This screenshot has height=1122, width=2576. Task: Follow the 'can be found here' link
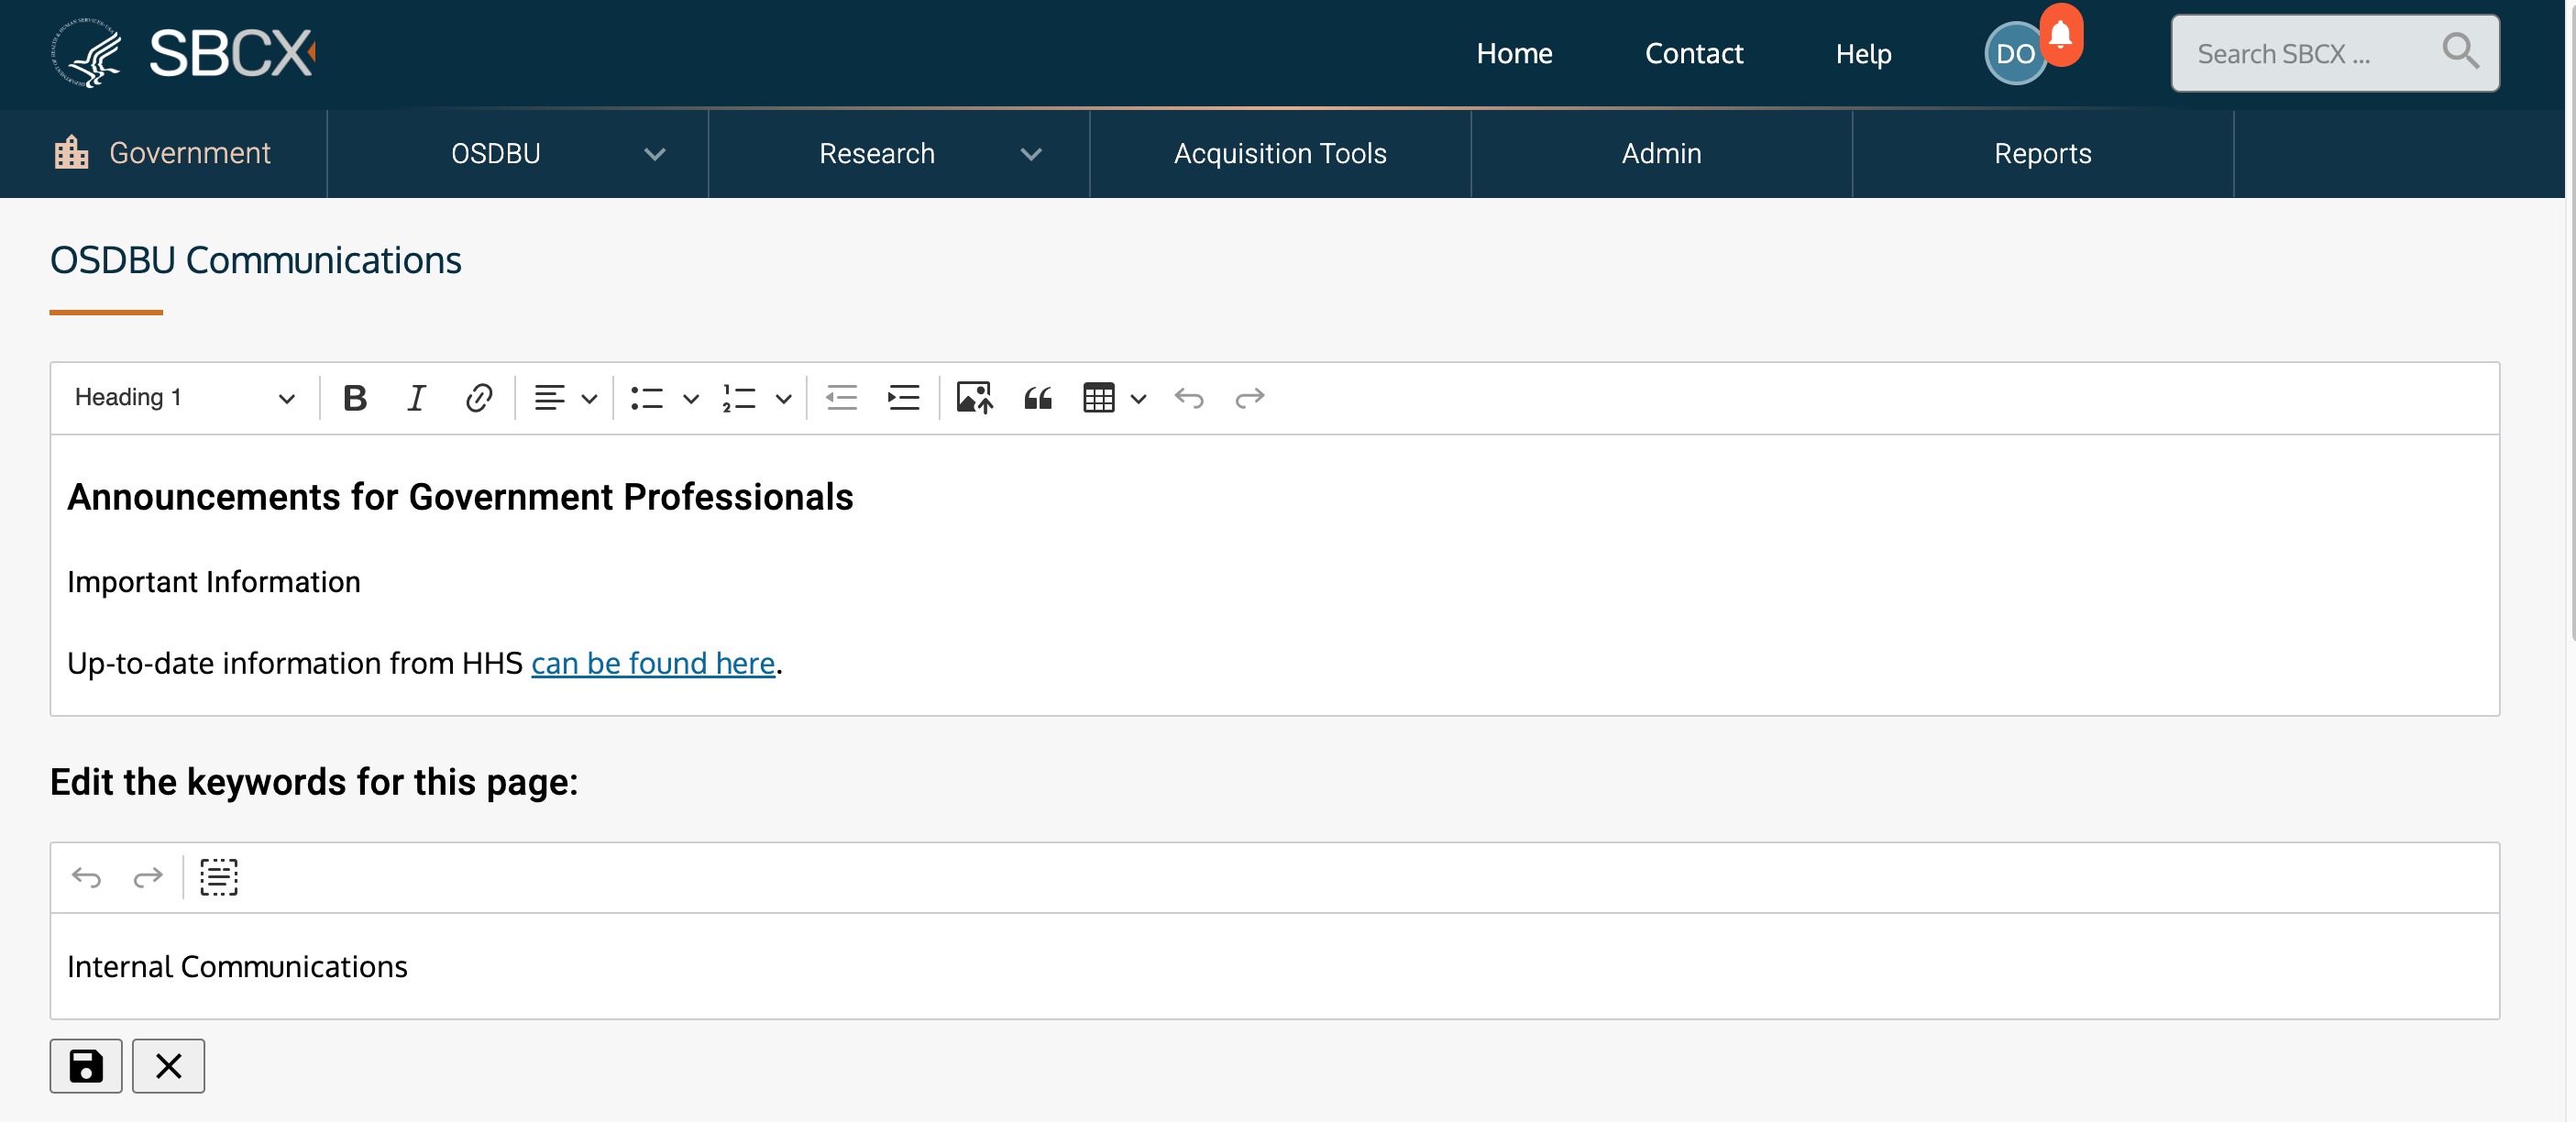click(x=653, y=663)
